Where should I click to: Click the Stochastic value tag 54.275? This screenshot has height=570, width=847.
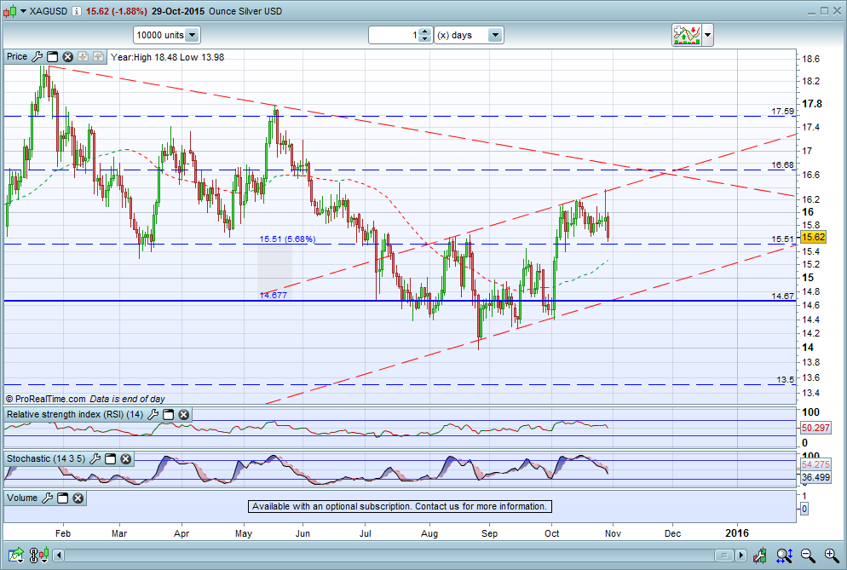tap(815, 464)
